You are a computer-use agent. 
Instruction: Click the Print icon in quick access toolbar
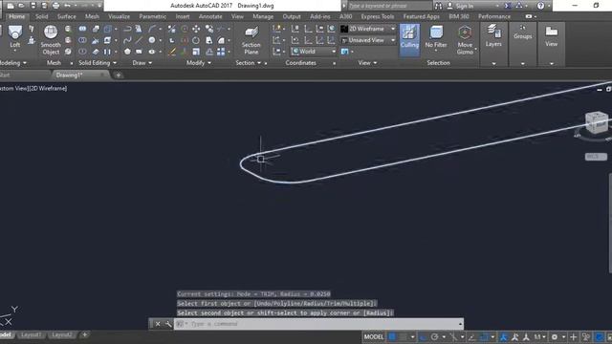coord(55,6)
